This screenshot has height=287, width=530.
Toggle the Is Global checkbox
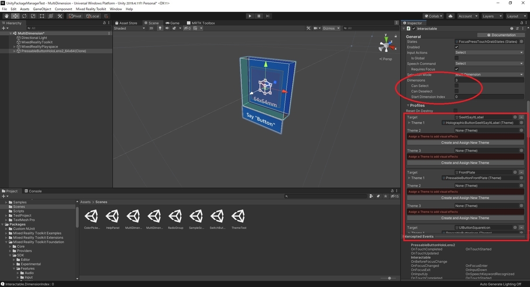(x=457, y=58)
